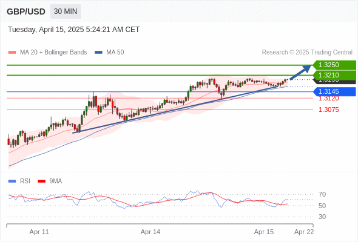
Task: Select the Apr 14 date axis label
Action: tap(150, 232)
